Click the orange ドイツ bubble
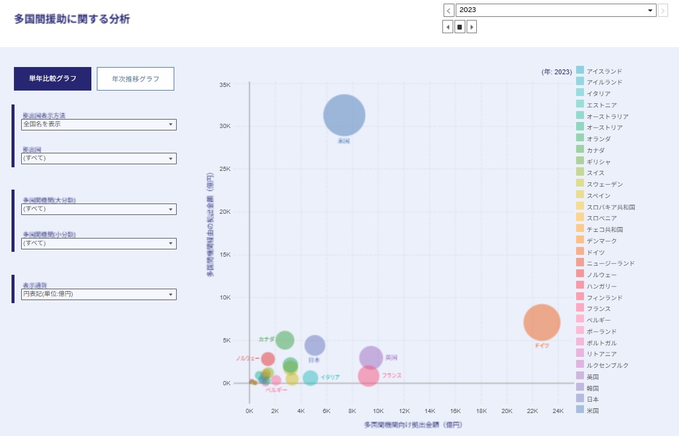The image size is (679, 436). click(x=542, y=322)
